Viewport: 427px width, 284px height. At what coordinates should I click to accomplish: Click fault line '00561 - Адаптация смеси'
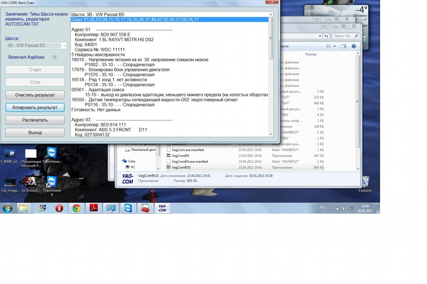[x=98, y=90]
